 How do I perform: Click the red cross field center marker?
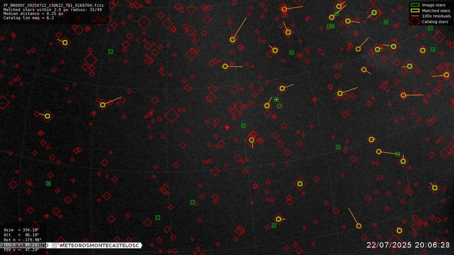coord(227,127)
